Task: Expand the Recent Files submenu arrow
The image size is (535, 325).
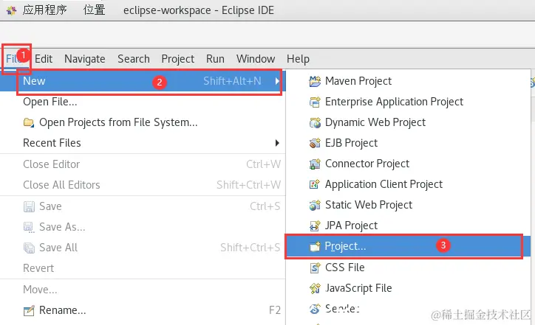Action: (277, 143)
